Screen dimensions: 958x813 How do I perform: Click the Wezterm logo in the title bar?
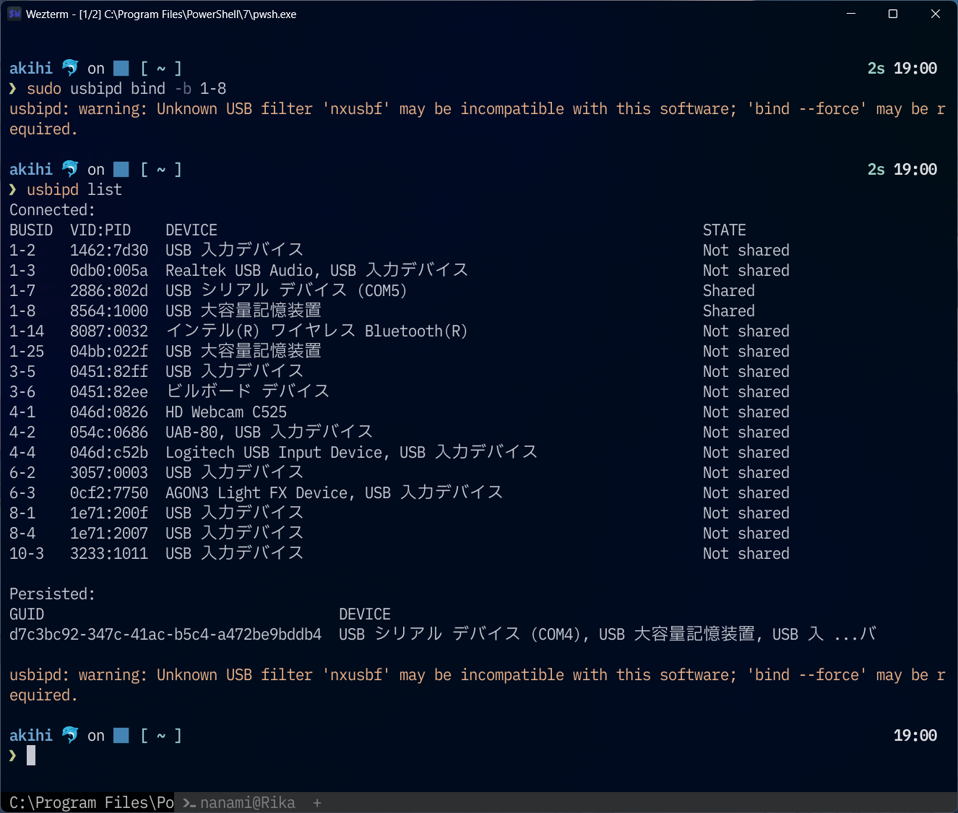pos(14,14)
